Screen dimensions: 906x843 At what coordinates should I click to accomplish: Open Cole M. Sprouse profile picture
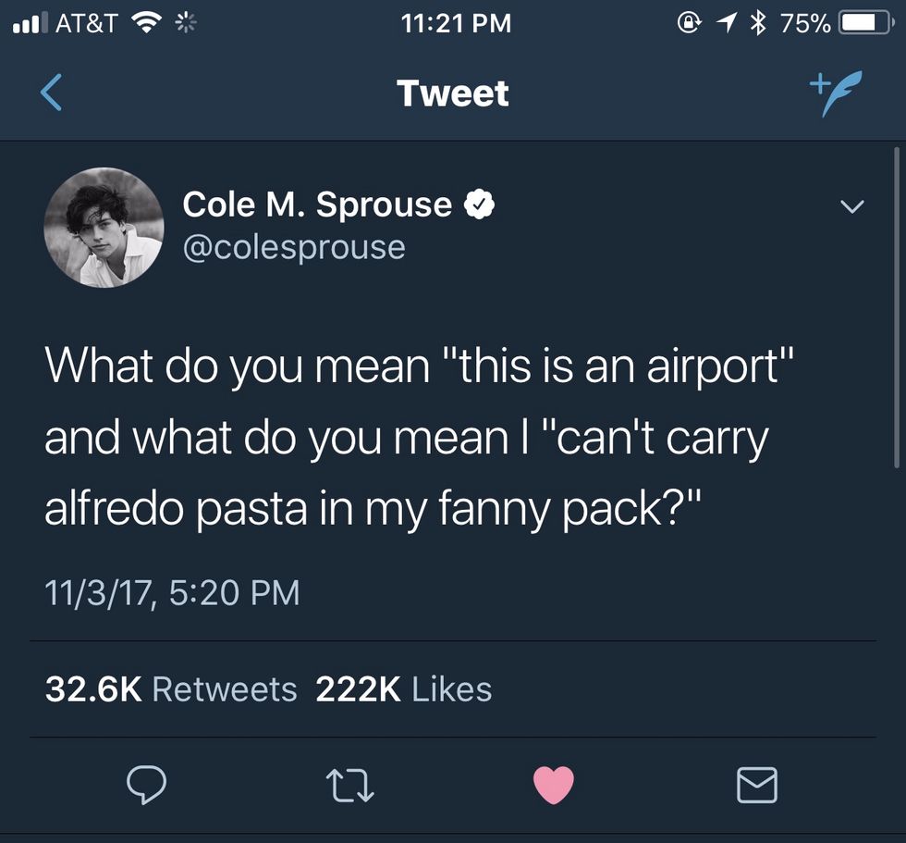tap(104, 228)
